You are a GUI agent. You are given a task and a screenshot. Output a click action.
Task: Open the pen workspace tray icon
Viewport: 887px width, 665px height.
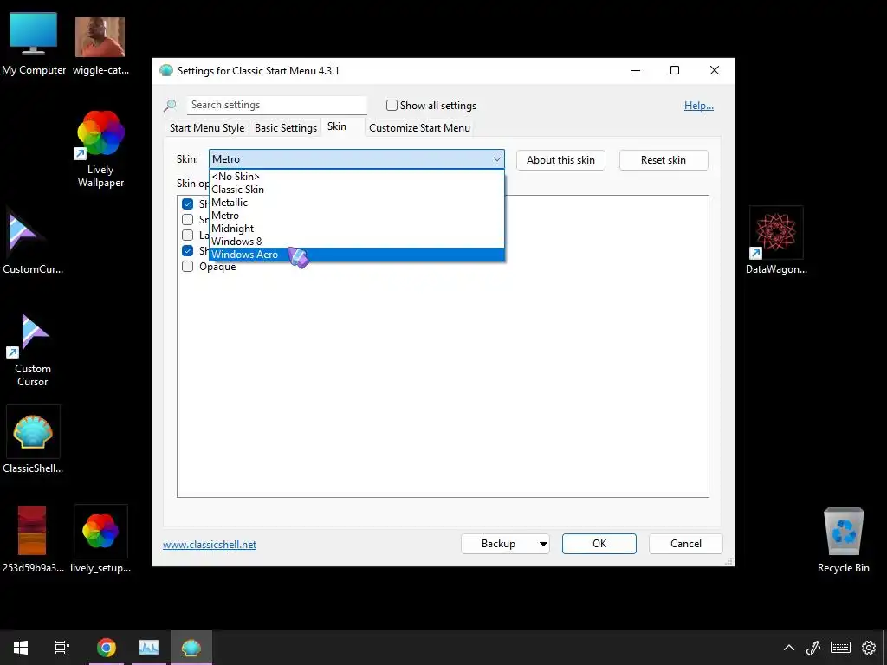coord(813,648)
